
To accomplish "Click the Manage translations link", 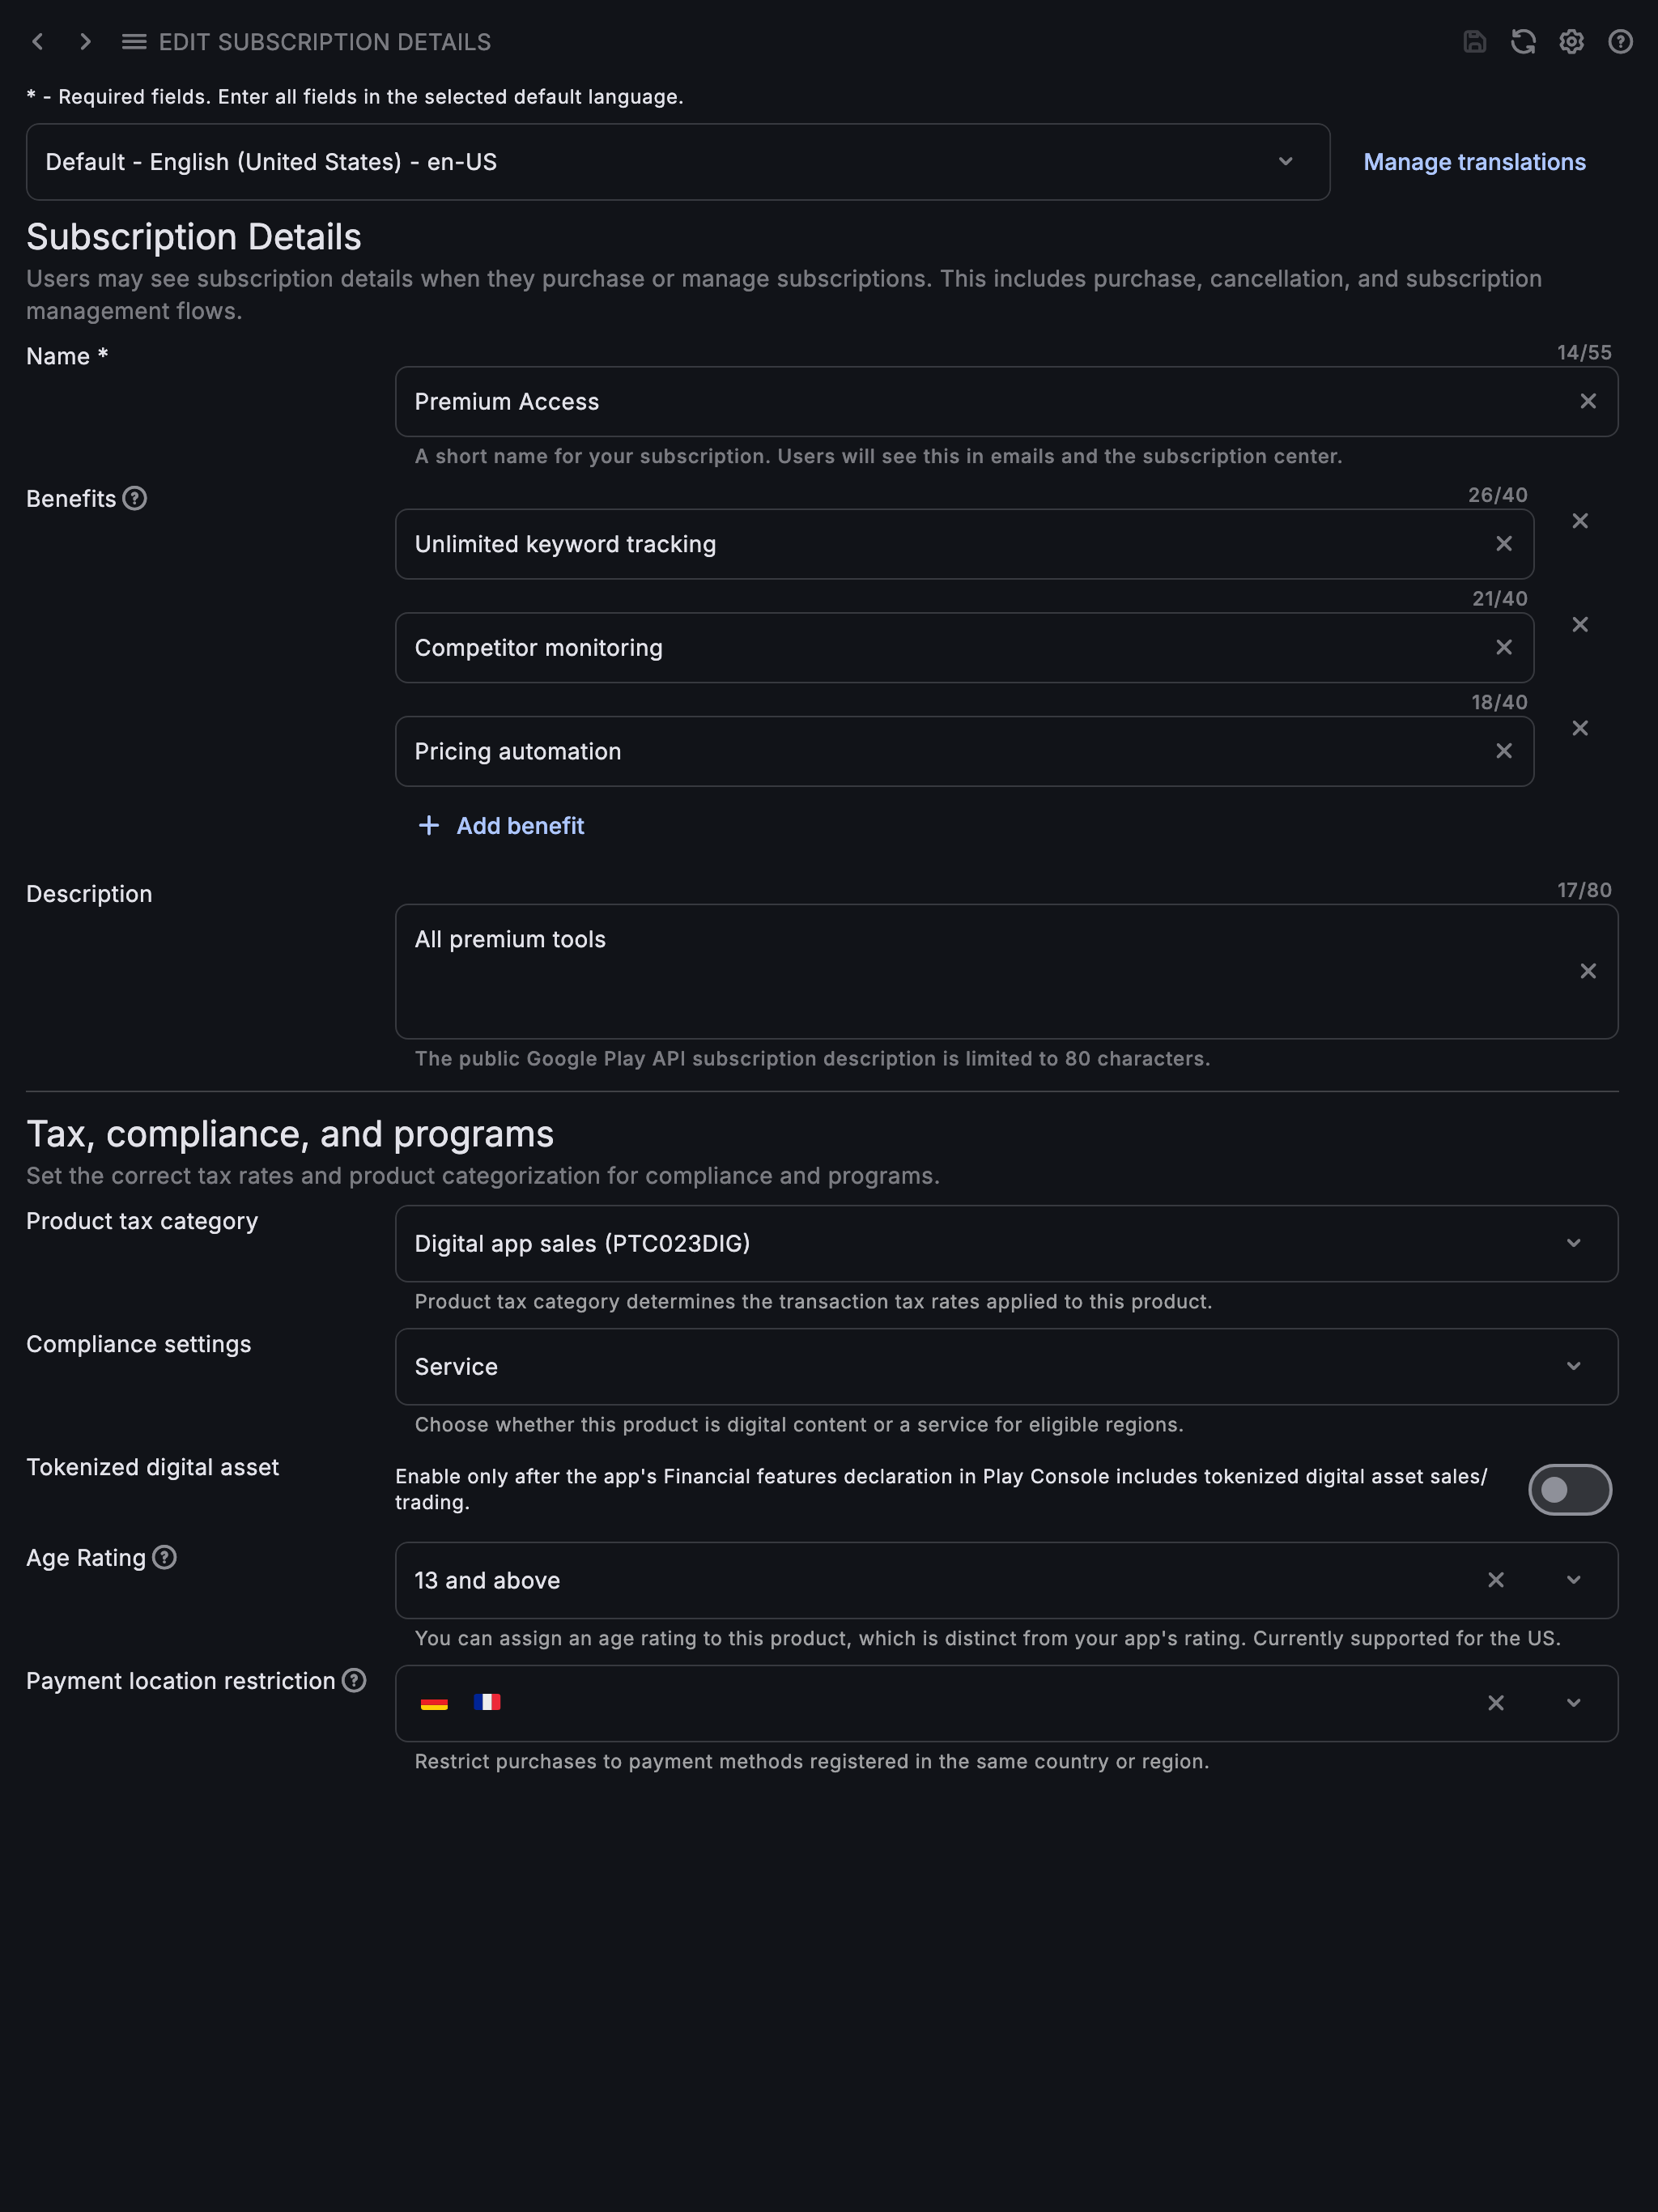I will coord(1474,162).
